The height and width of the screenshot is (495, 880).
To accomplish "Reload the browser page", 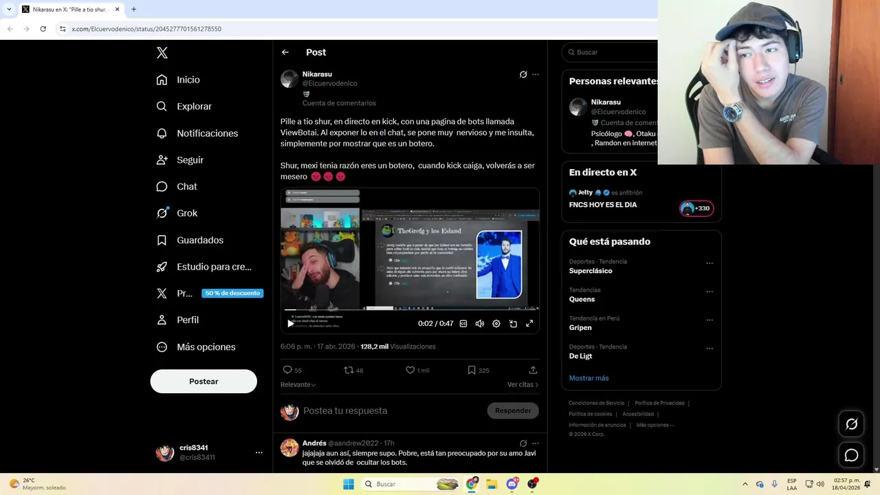I will point(43,29).
